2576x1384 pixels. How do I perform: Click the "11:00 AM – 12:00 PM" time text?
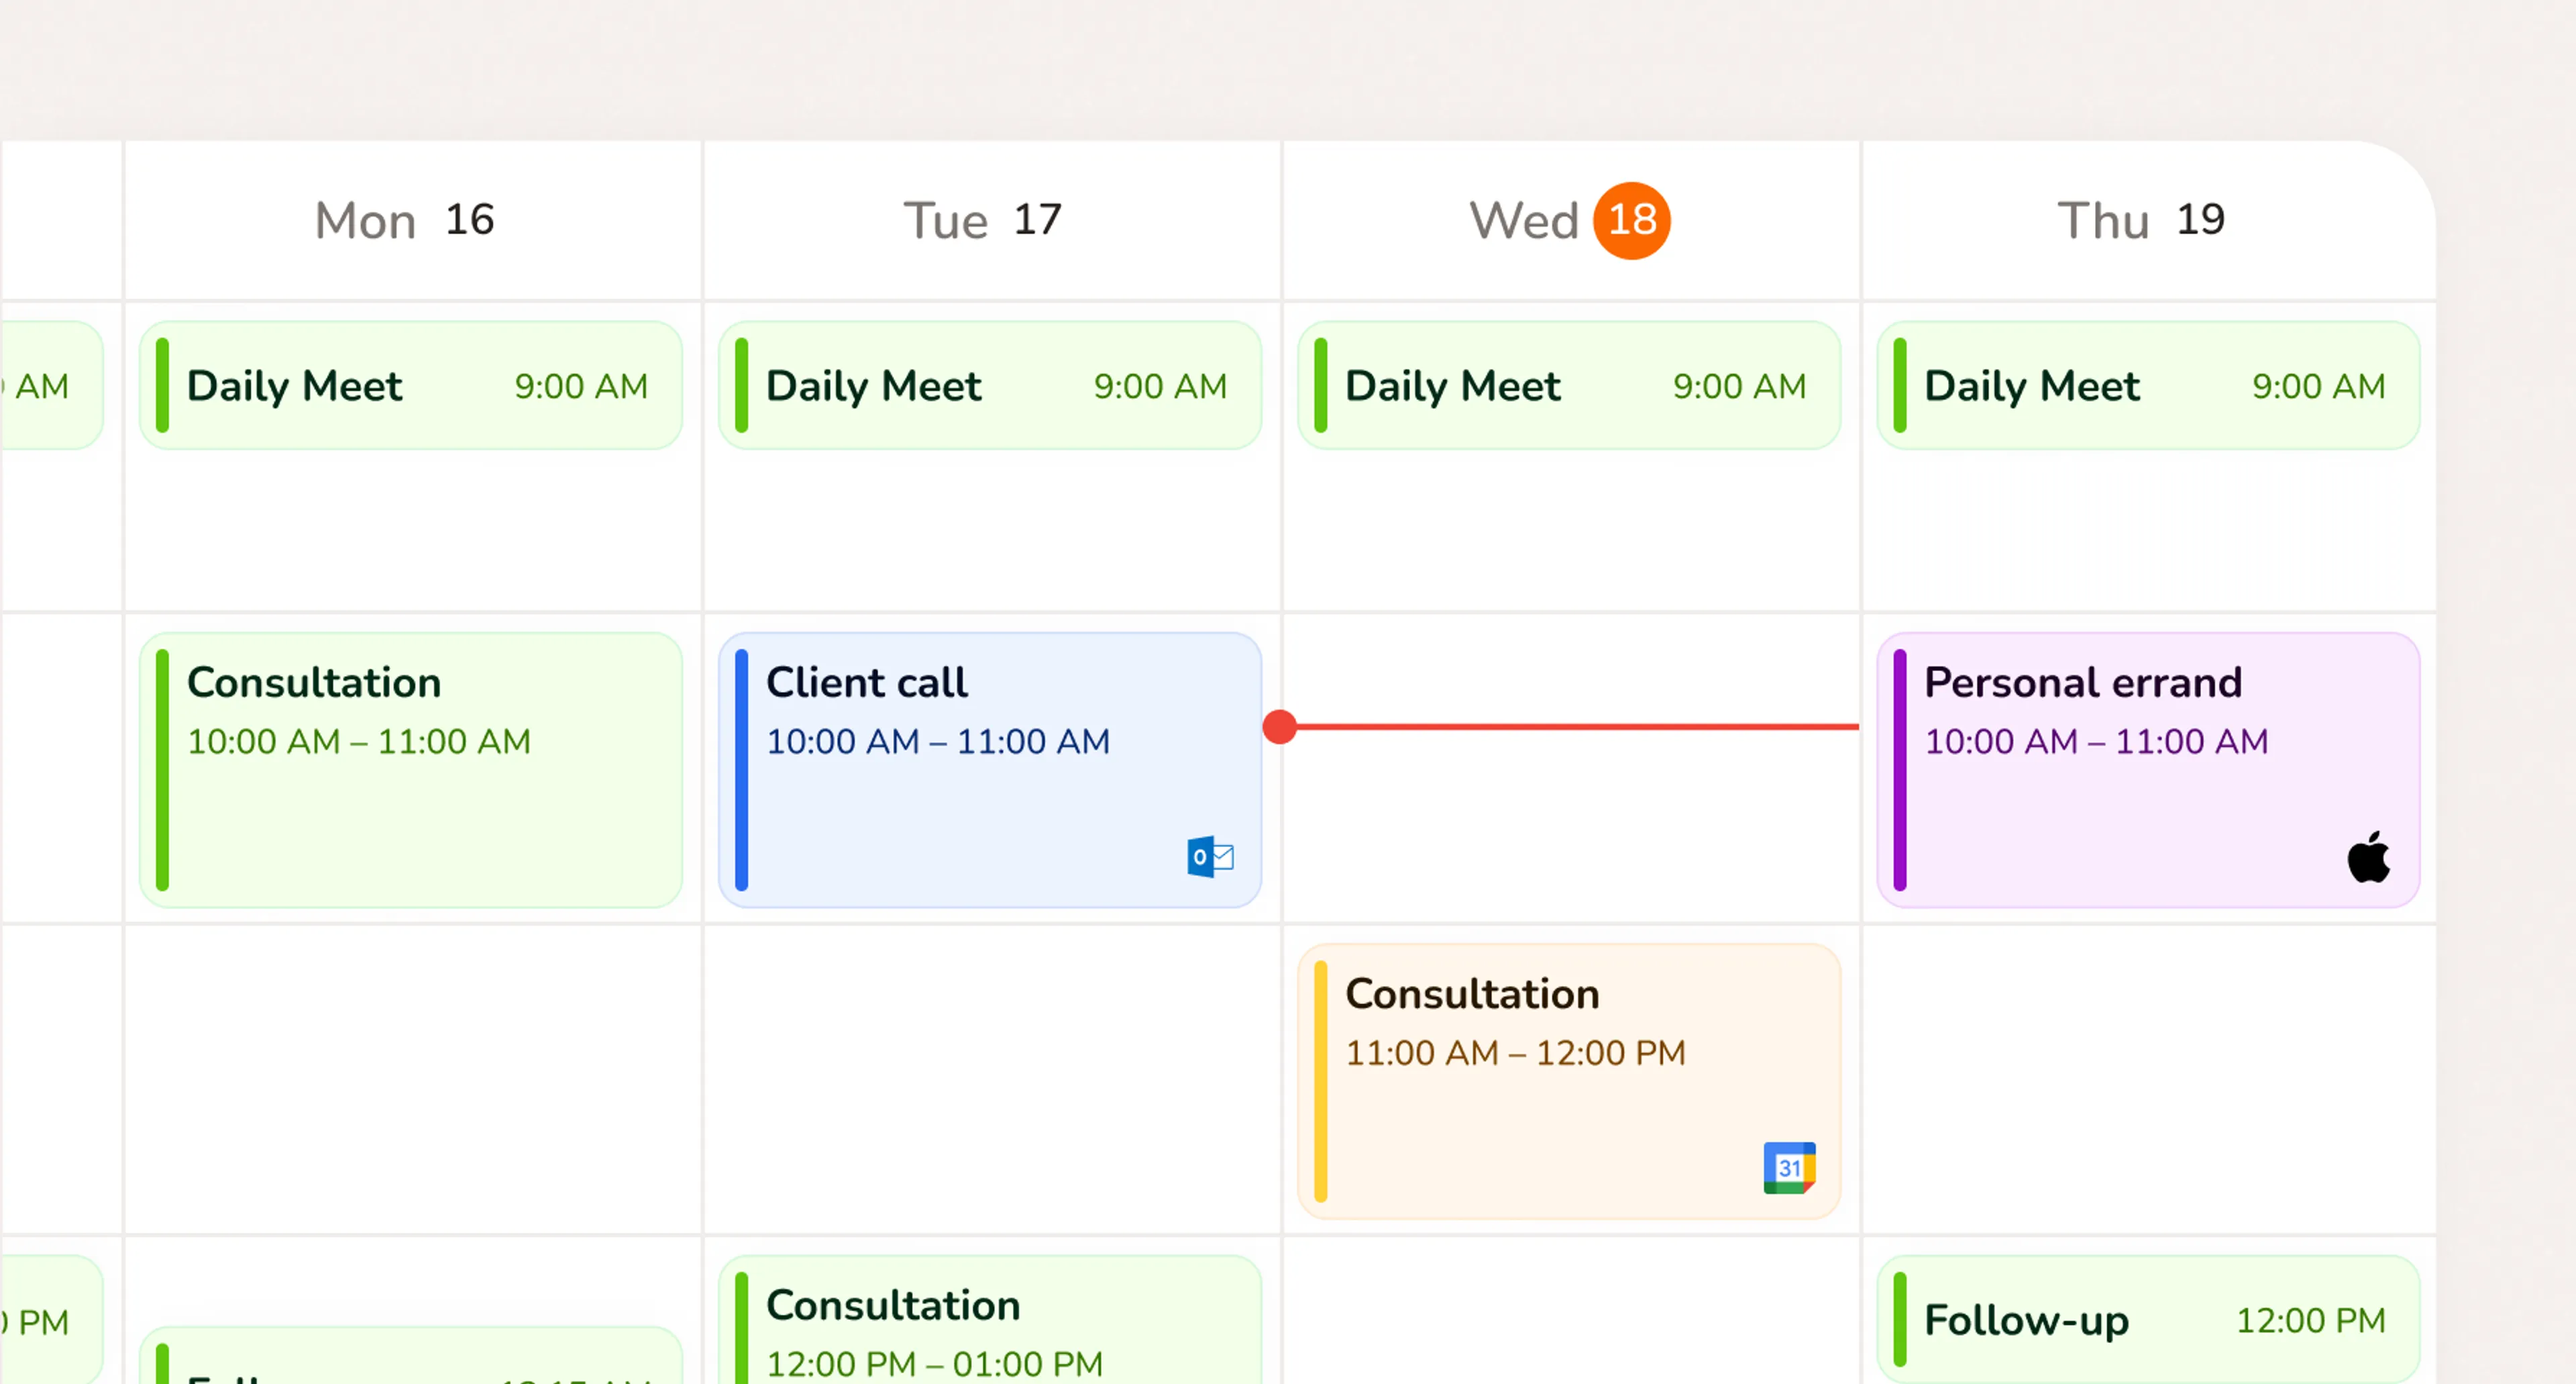pyautogui.click(x=1516, y=1052)
